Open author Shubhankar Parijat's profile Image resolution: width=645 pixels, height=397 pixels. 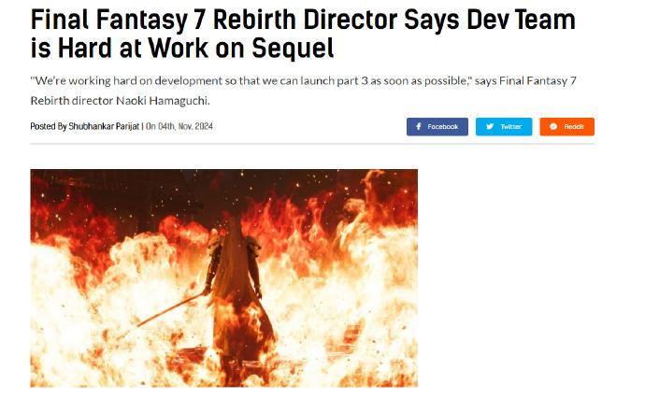pyautogui.click(x=104, y=126)
